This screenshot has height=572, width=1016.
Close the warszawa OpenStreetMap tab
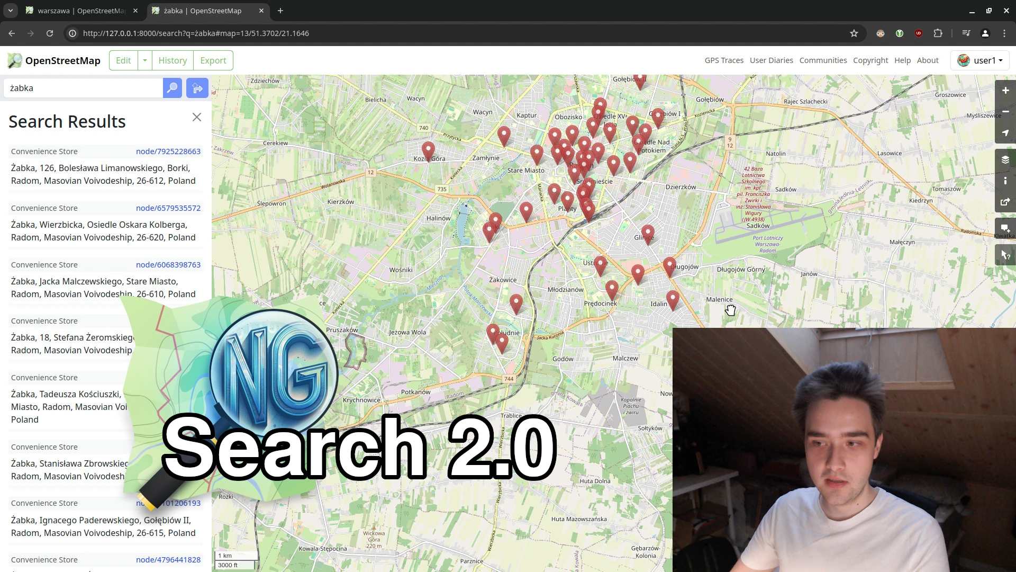(135, 11)
